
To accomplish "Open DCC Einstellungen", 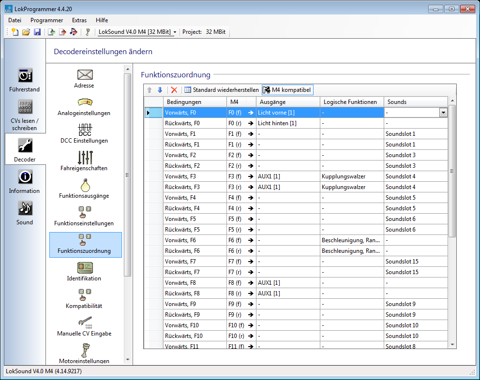I will point(84,134).
